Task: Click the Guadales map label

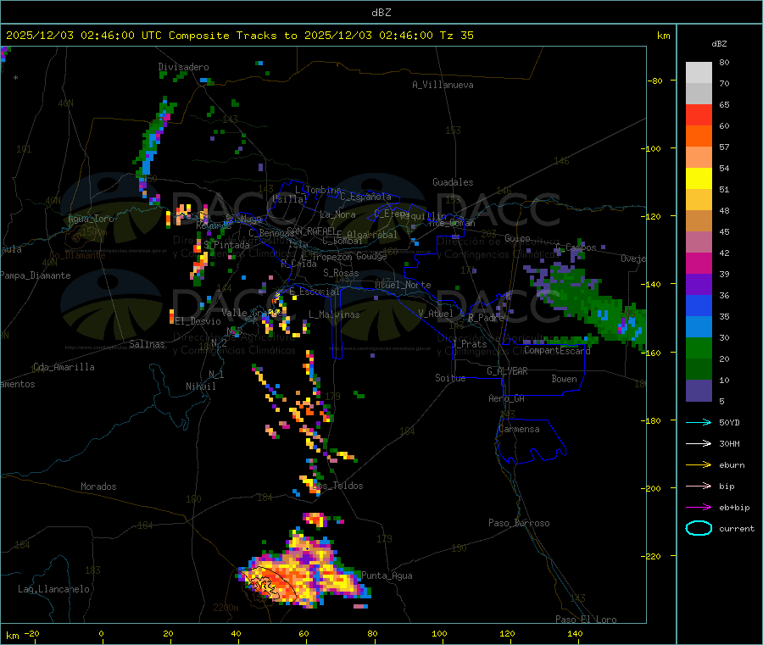Action: 453,182
